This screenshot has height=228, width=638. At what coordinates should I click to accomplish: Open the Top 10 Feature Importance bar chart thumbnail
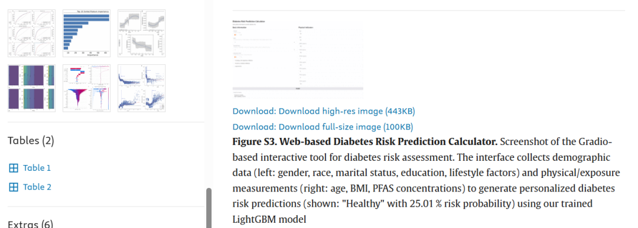coord(87,33)
